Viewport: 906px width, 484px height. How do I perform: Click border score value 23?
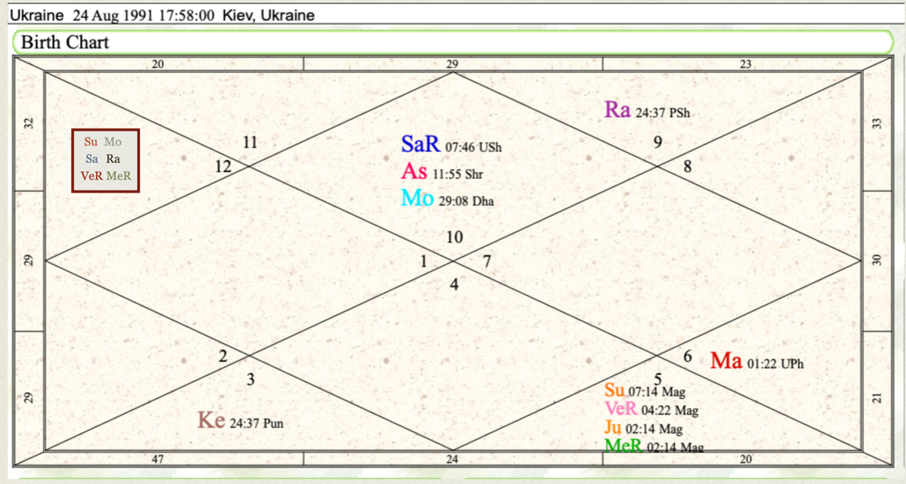coord(745,65)
